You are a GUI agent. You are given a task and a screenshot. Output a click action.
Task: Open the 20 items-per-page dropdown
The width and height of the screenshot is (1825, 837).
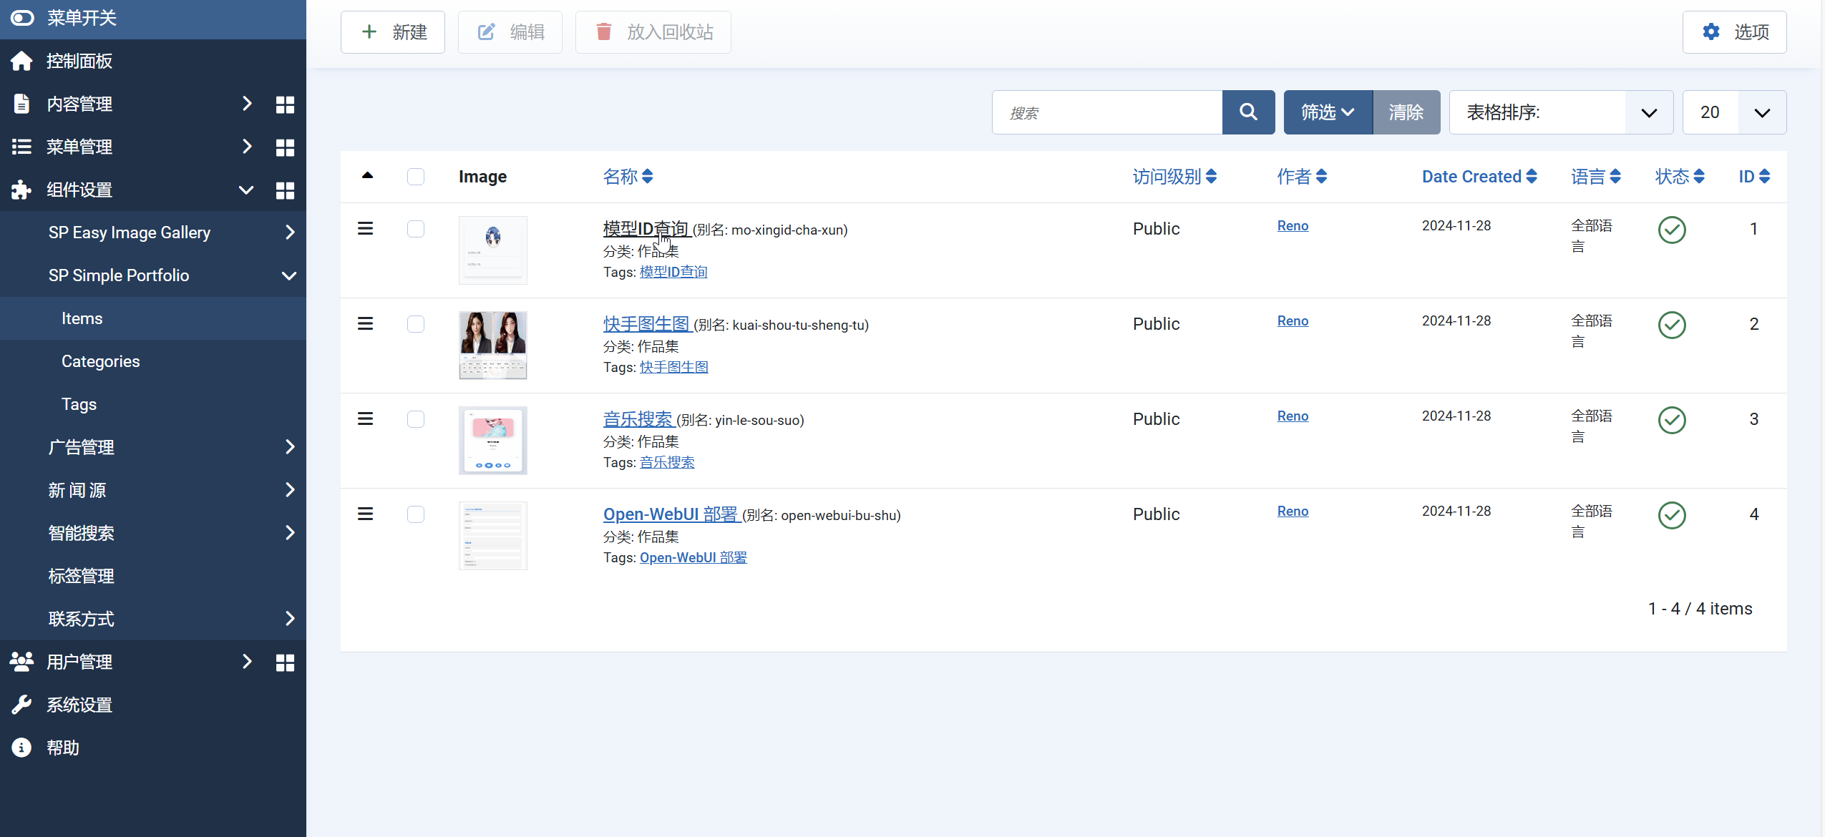click(x=1733, y=112)
